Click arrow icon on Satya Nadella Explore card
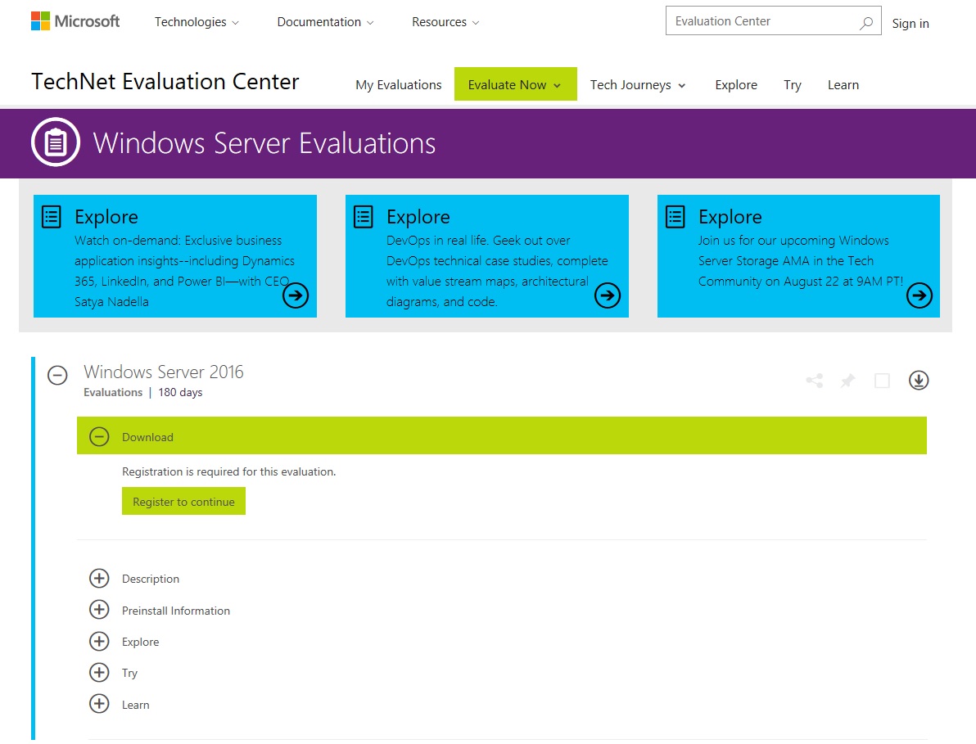This screenshot has height=744, width=976. click(296, 295)
